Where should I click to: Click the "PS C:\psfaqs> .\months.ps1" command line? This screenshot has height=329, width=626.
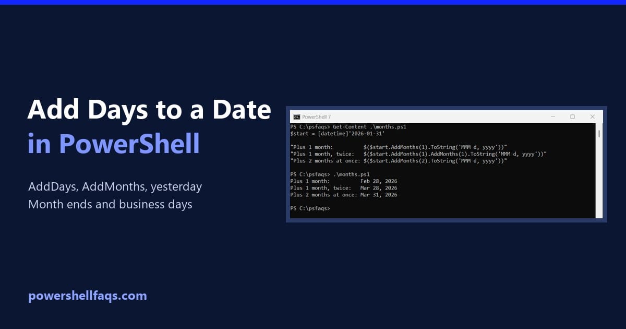point(330,174)
